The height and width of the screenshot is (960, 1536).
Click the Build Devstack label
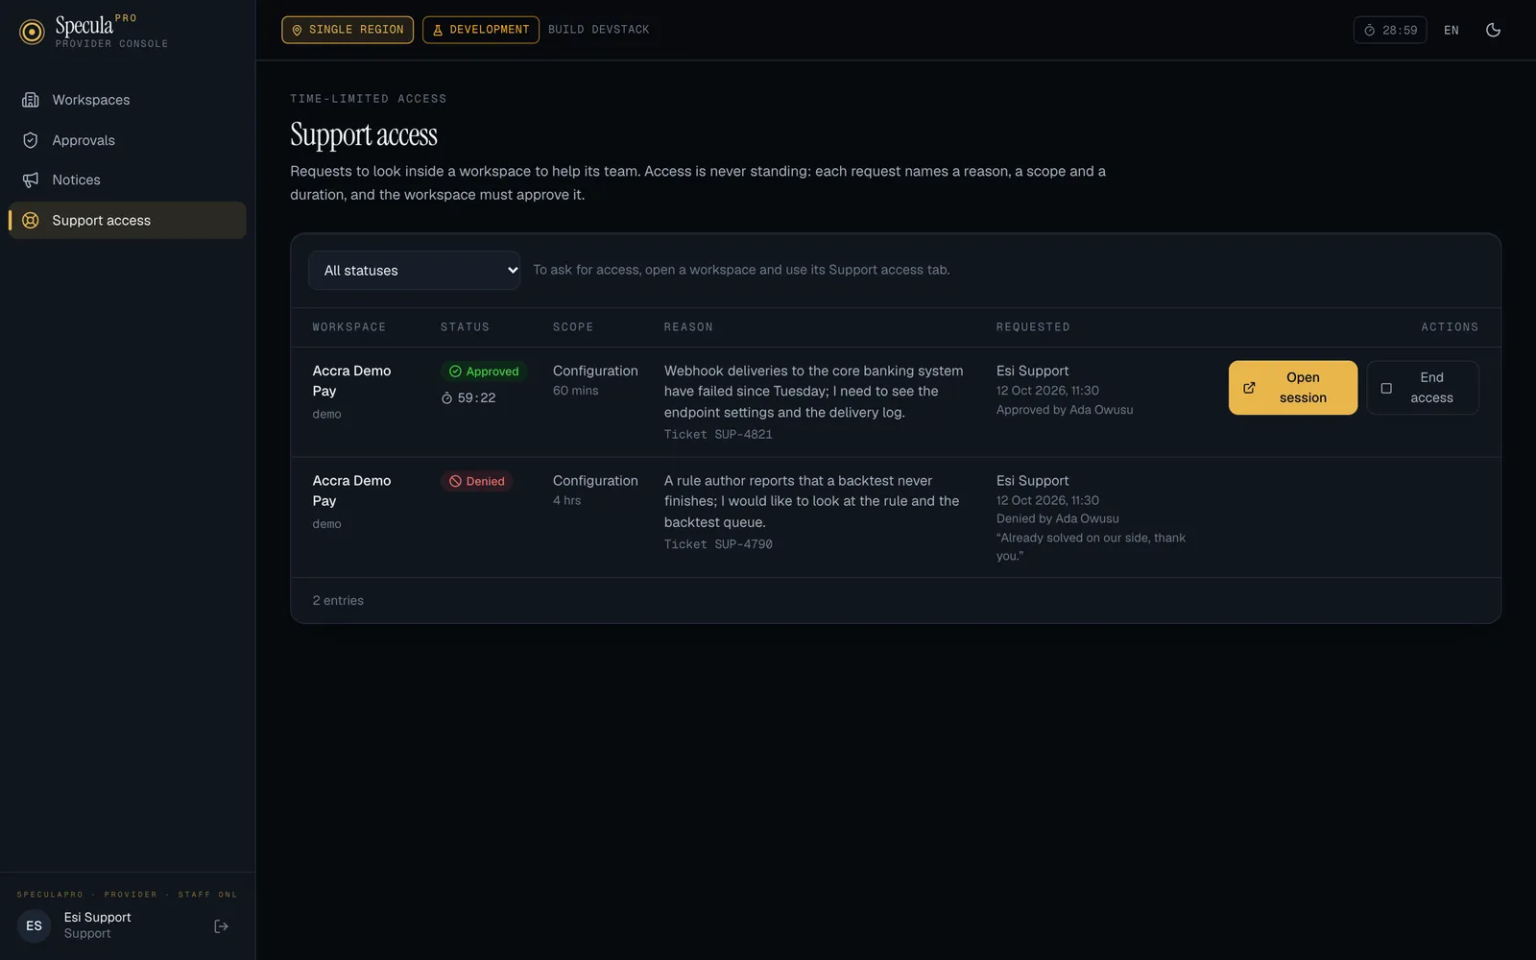point(598,30)
